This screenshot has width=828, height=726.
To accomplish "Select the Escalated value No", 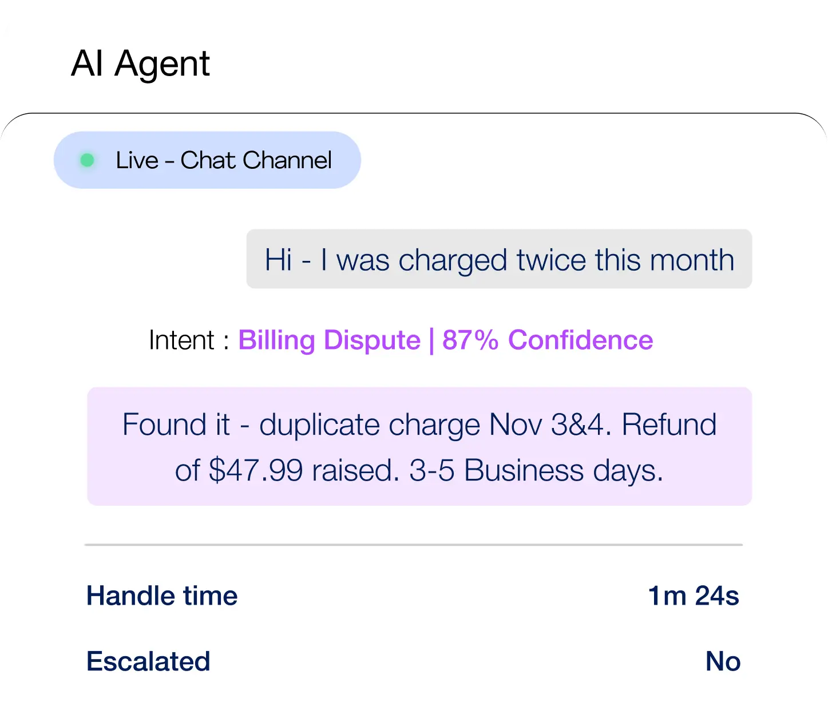I will (723, 661).
